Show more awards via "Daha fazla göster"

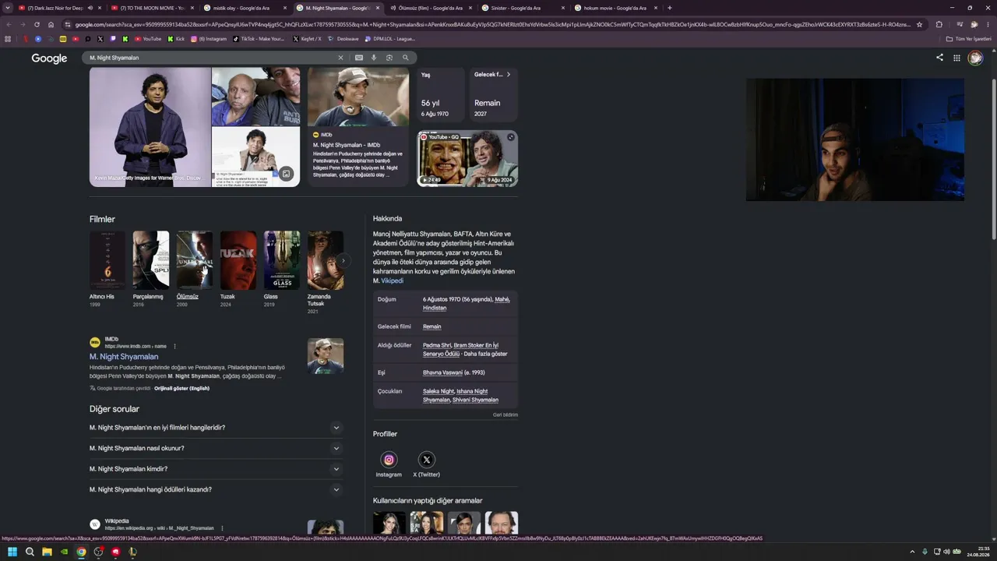pos(485,354)
